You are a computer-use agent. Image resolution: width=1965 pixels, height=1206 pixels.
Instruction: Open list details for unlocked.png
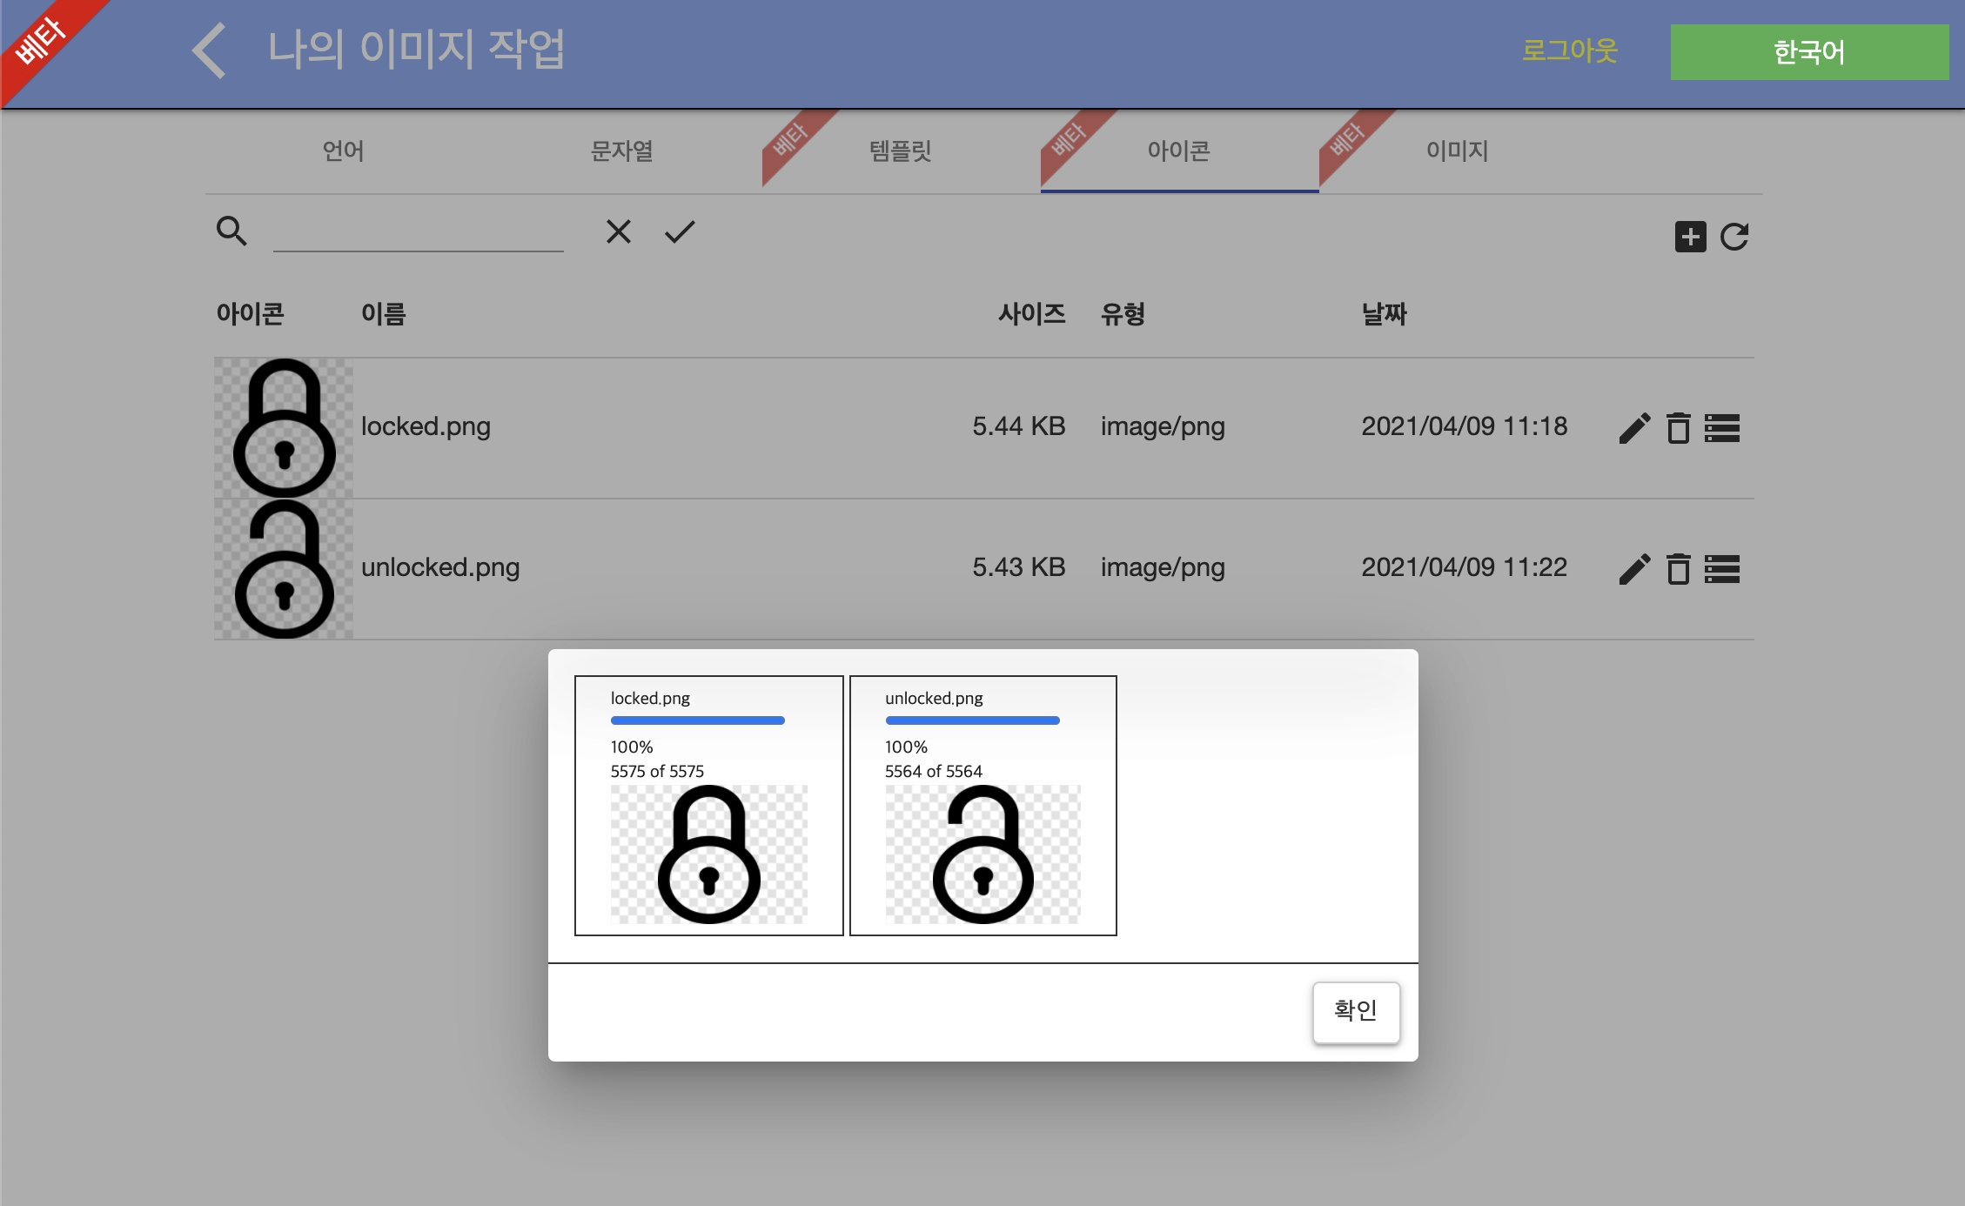[x=1722, y=569]
